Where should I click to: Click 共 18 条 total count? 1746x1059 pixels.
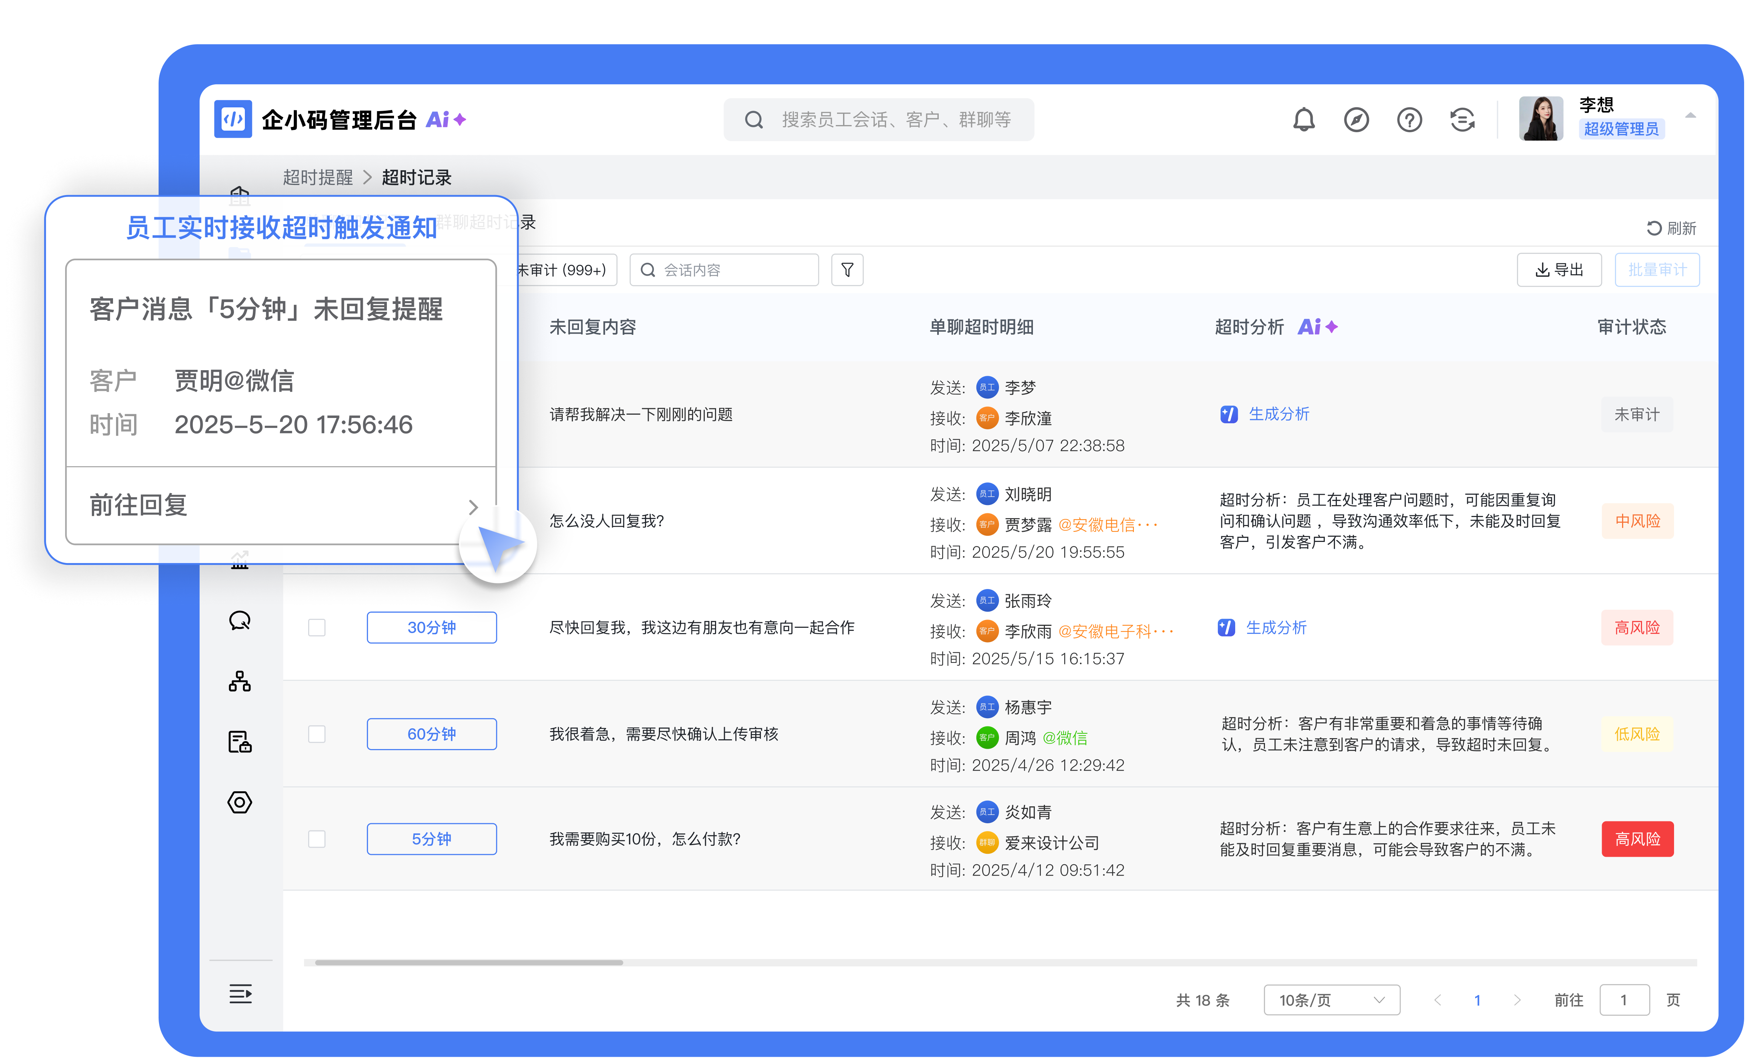(1202, 999)
